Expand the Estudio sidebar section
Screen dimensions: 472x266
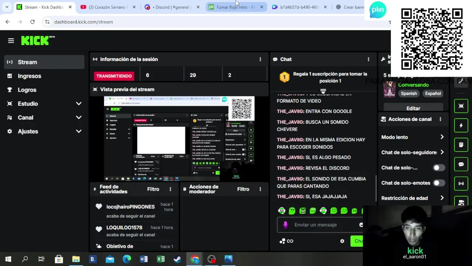44,104
